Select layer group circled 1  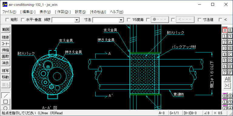tap(225, 102)
